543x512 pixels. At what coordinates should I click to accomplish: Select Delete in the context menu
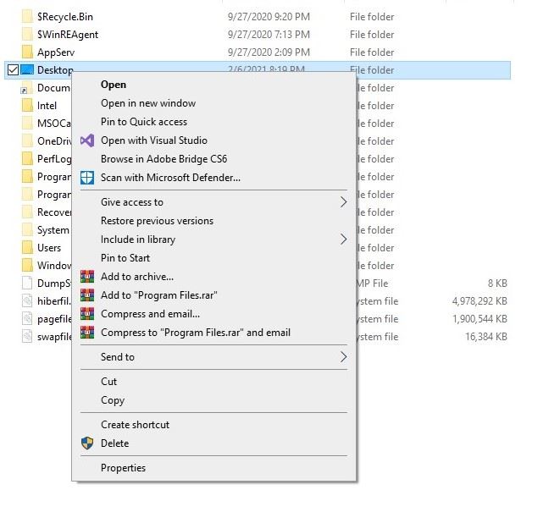coord(214,443)
